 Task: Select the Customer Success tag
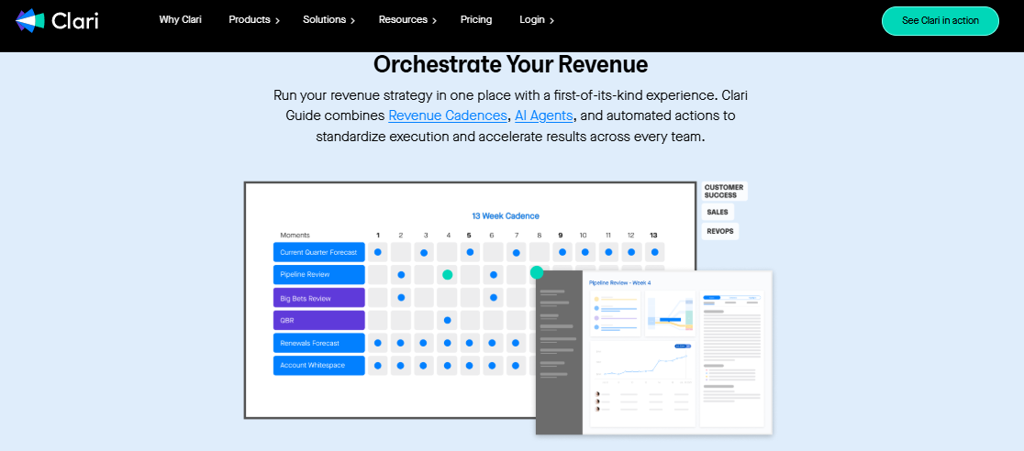725,192
